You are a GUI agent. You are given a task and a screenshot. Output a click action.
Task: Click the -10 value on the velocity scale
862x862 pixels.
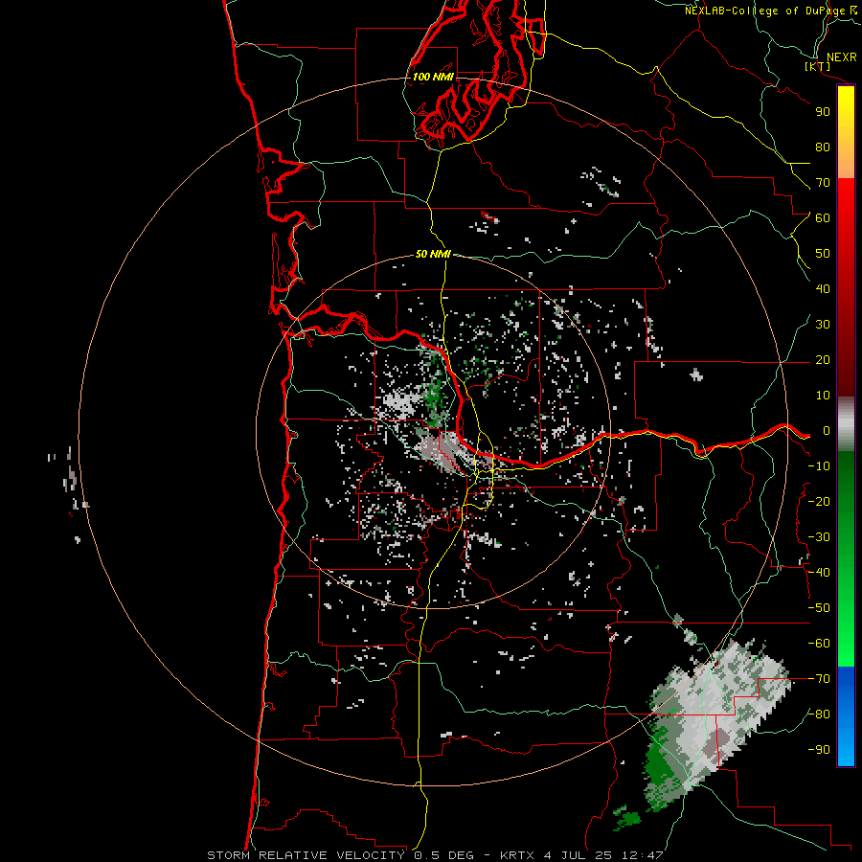819,466
